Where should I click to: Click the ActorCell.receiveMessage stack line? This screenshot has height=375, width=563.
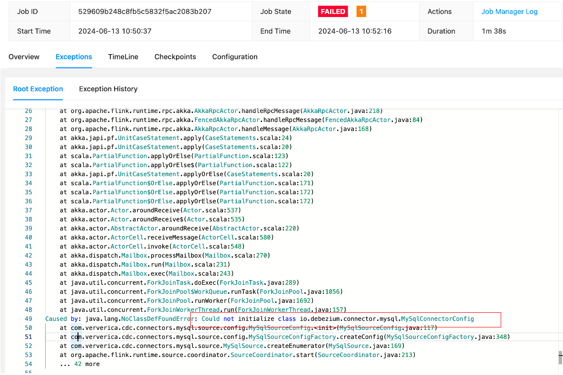click(x=166, y=237)
